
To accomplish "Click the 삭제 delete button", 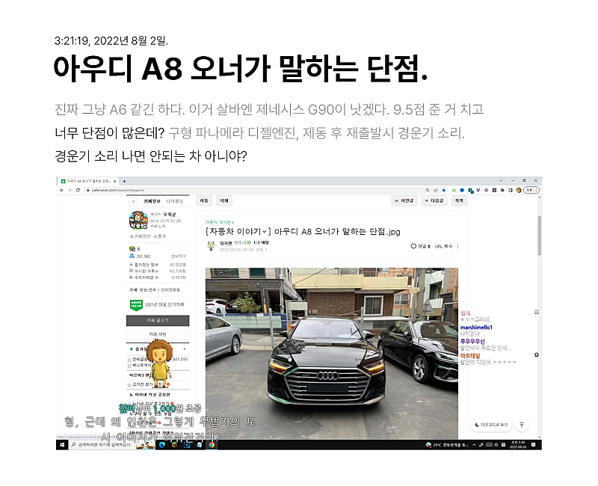I will coord(224,201).
